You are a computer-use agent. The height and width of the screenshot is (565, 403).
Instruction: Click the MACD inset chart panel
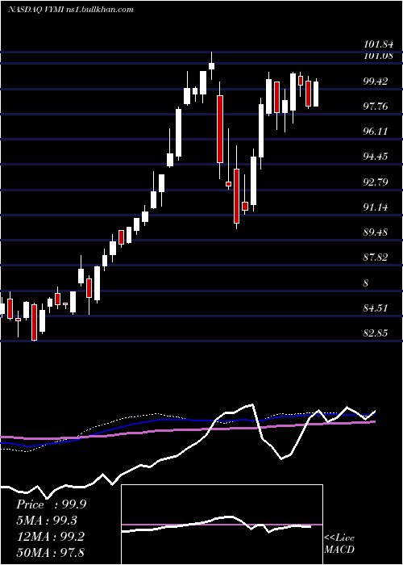pos(222,525)
